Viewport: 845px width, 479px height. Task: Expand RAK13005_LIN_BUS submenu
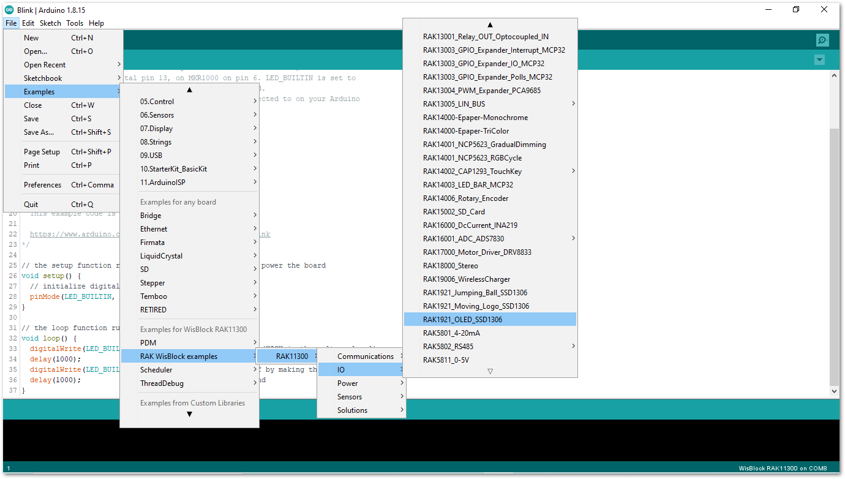pyautogui.click(x=490, y=104)
